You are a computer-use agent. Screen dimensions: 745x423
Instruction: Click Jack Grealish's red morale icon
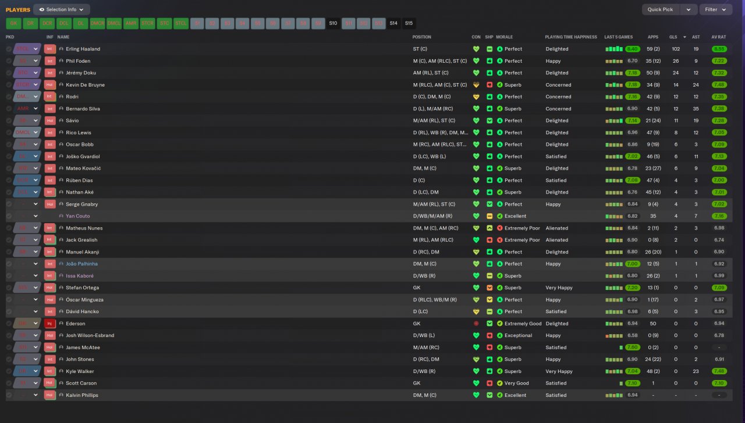pos(499,240)
